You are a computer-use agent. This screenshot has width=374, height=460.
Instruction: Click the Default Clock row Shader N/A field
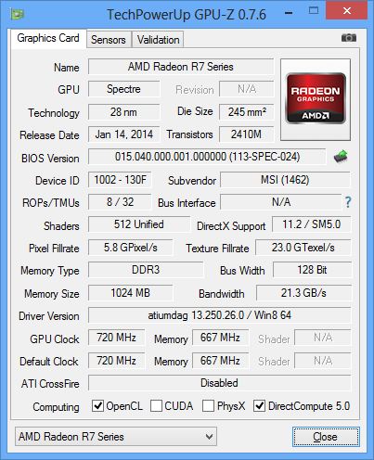click(323, 361)
